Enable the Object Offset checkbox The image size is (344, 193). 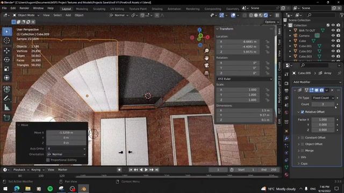[x=303, y=144]
